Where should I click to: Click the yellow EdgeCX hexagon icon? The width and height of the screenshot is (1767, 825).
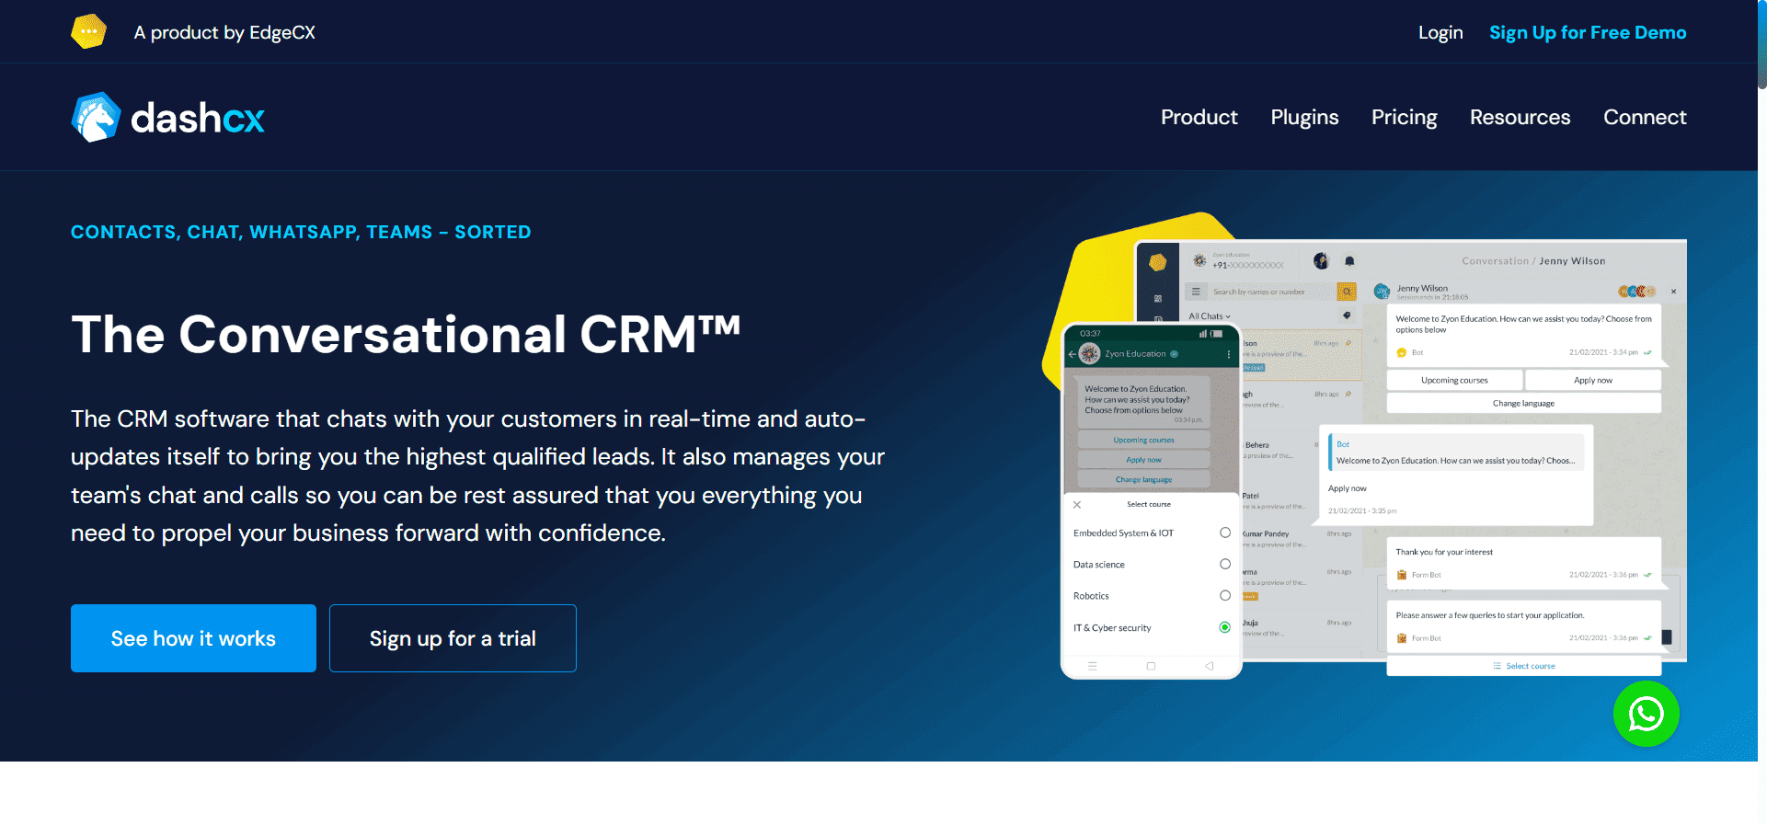click(x=88, y=32)
